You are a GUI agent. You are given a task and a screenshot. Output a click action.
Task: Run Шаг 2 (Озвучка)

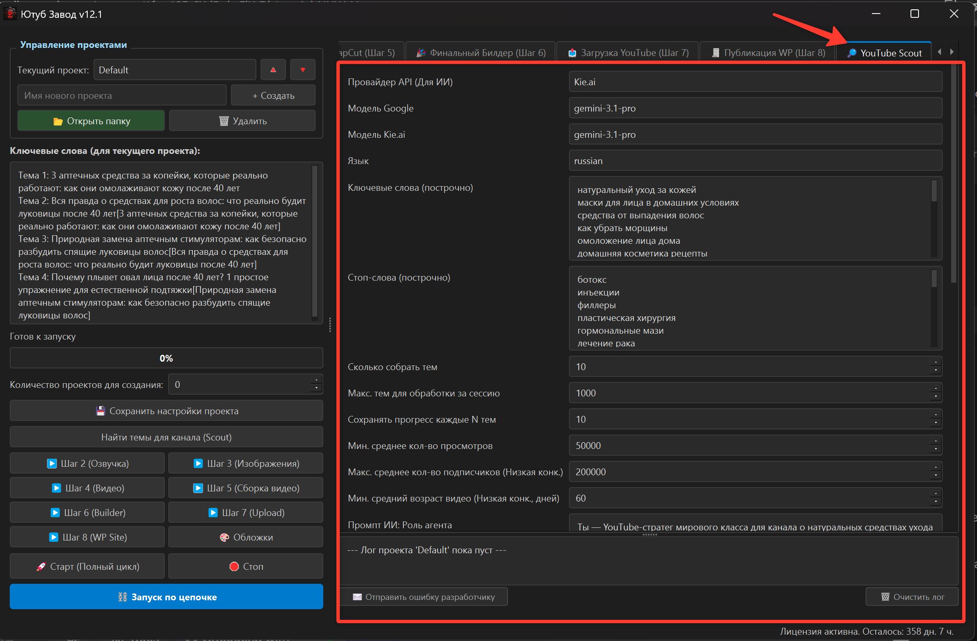[x=87, y=463]
